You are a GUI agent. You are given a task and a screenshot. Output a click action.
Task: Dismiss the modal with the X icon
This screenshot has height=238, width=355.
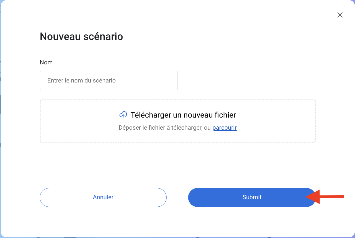click(x=340, y=15)
